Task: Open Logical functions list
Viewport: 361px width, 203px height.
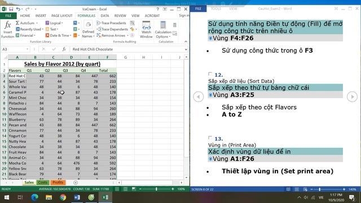Action: (x=54, y=23)
